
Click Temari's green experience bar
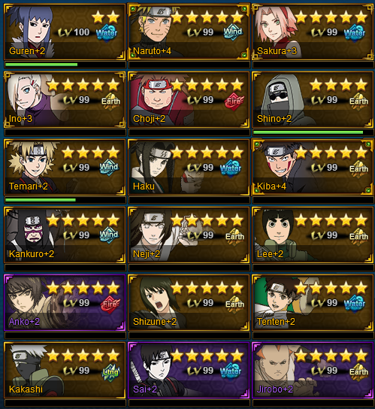(x=41, y=200)
